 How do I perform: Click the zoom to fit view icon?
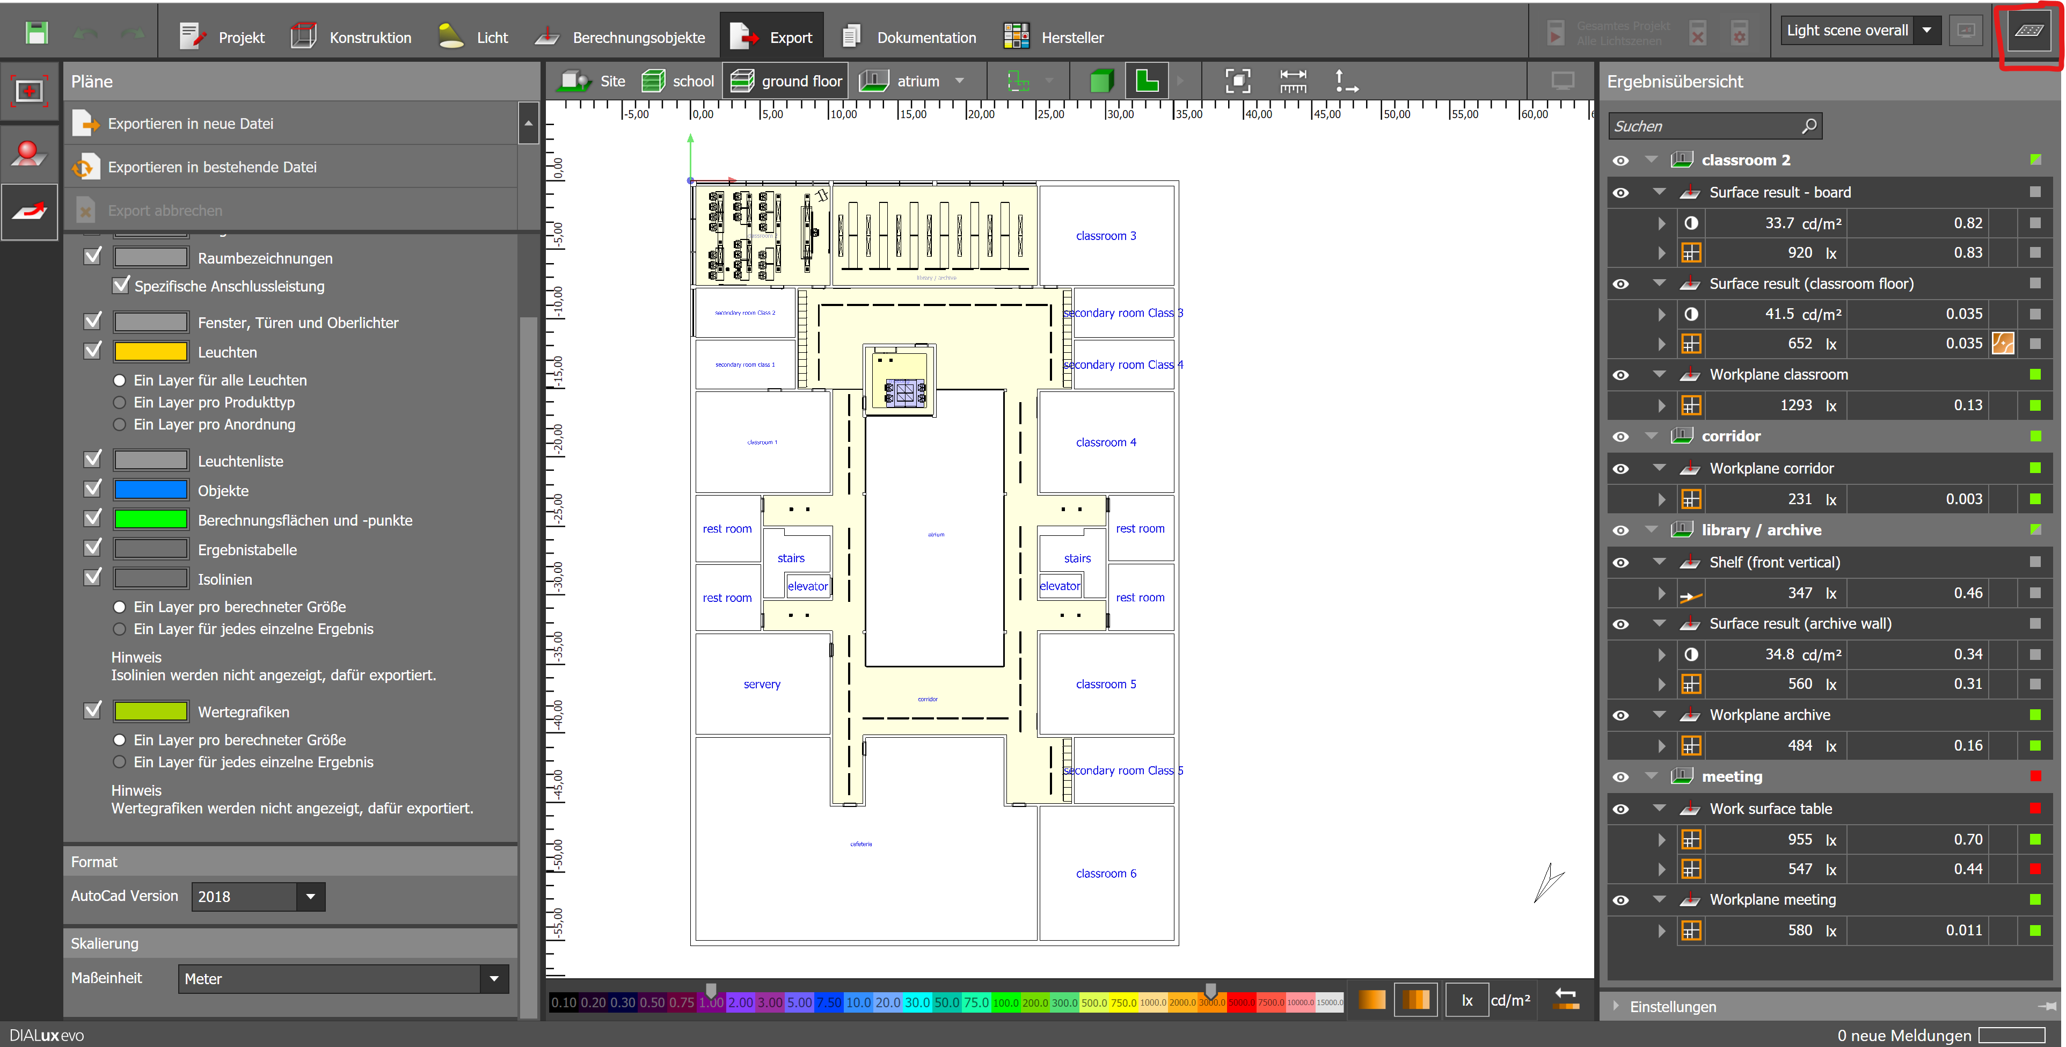tap(1238, 80)
